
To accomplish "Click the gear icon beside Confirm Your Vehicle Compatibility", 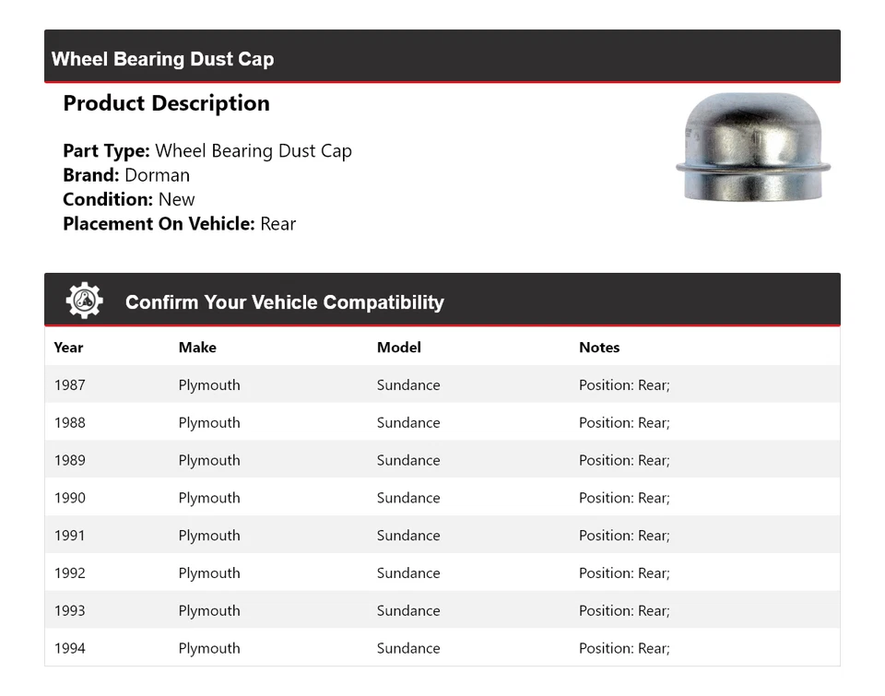I will tap(84, 301).
